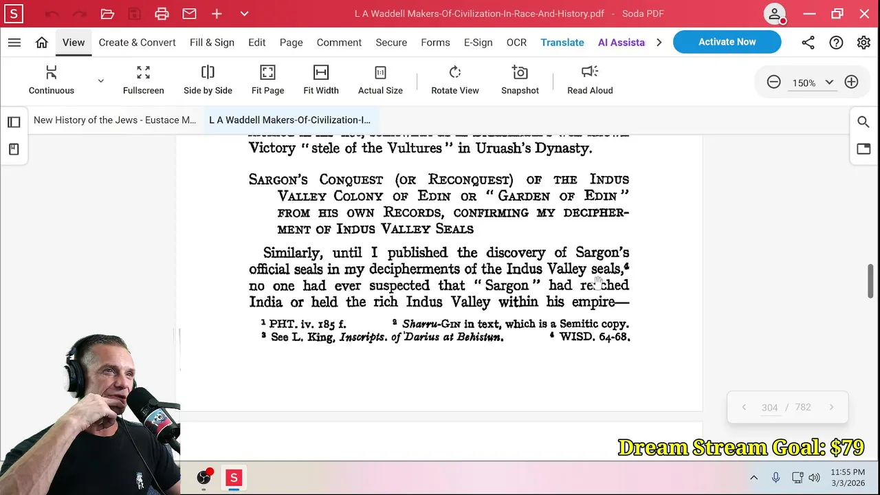Open the View ribbon tab
This screenshot has width=880, height=495.
74,43
